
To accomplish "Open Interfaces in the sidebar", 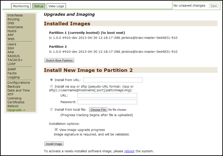I will [15, 15].
